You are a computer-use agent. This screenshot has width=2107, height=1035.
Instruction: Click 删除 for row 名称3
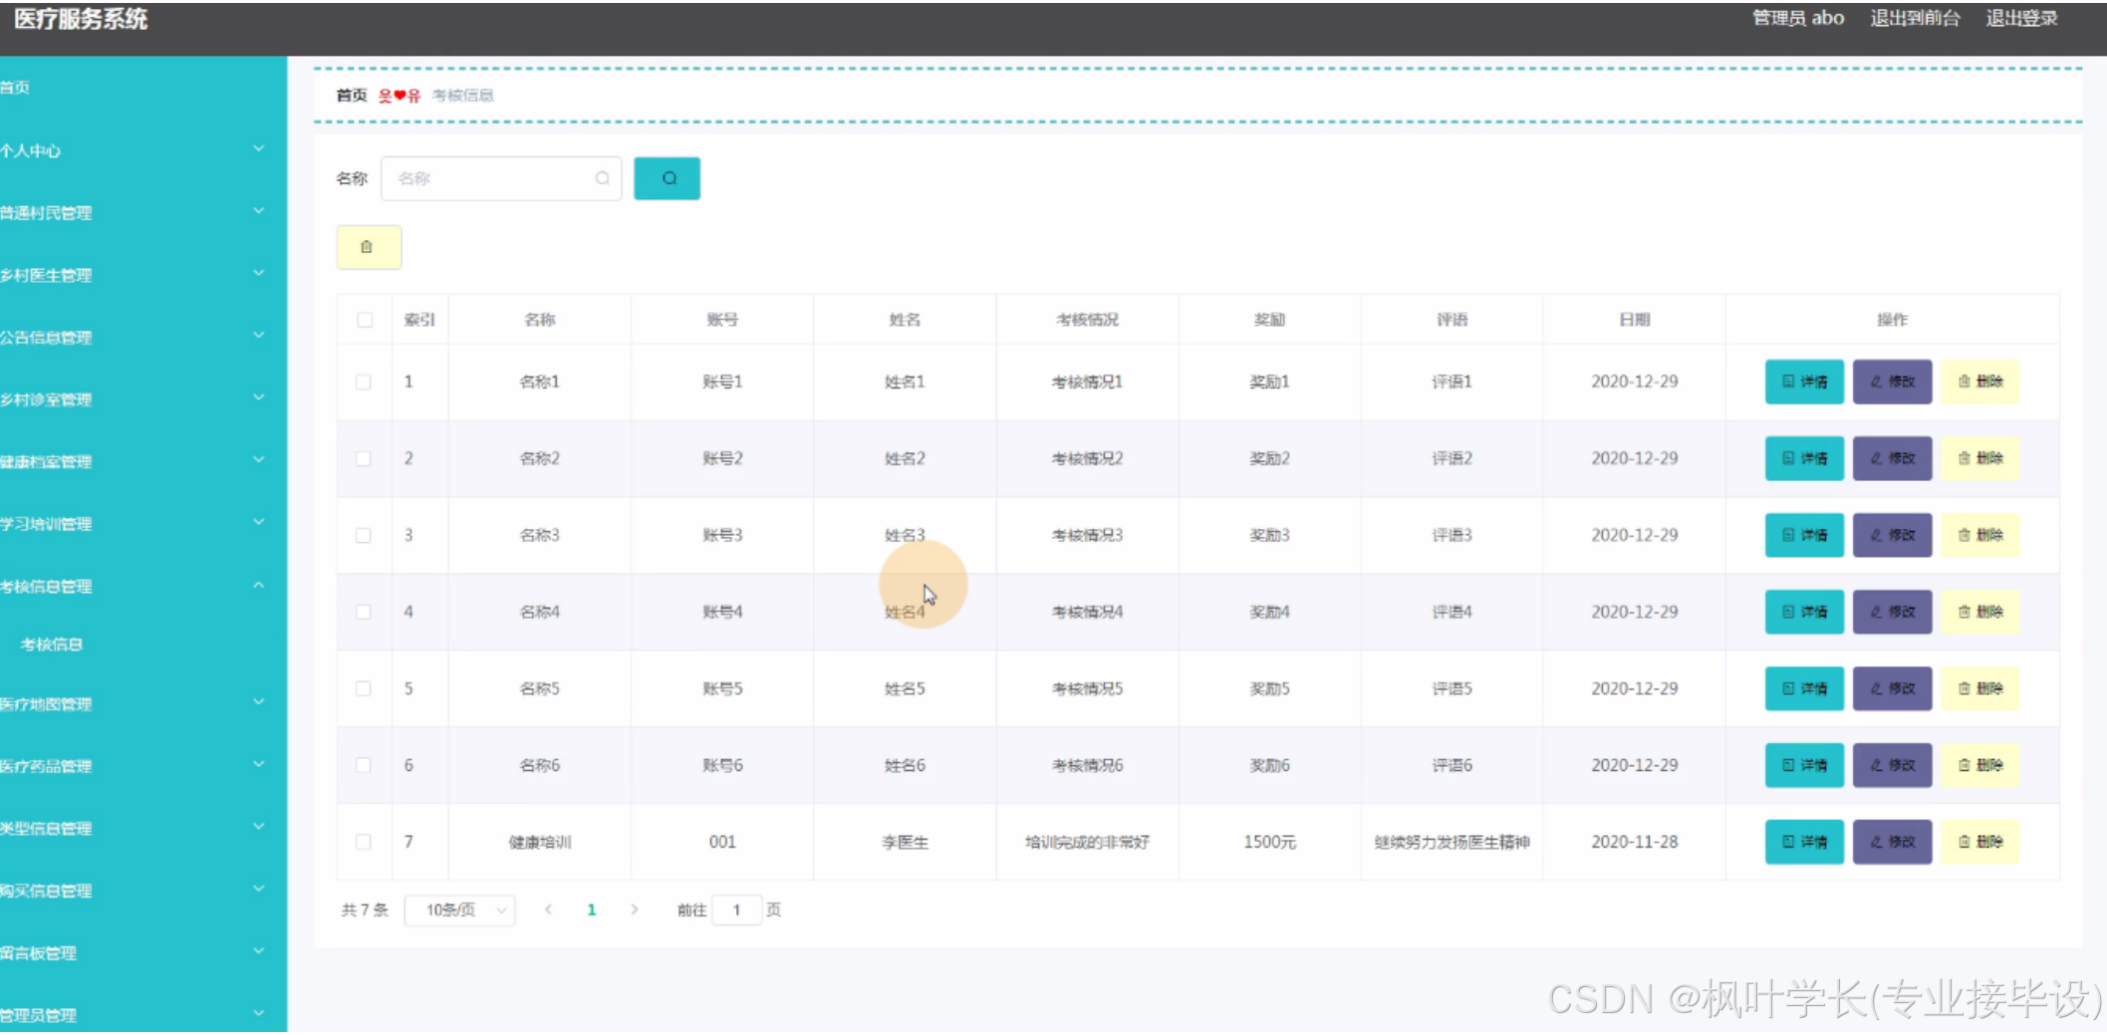coord(1979,535)
